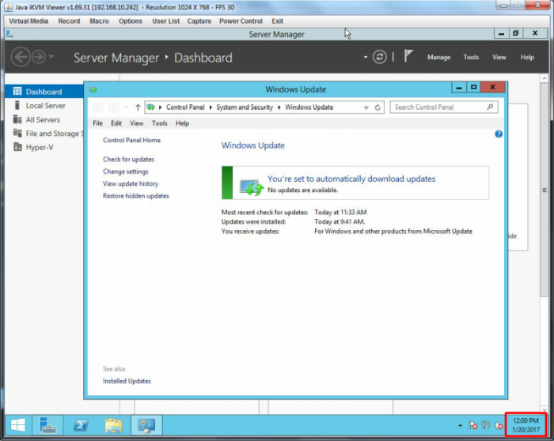
Task: Open recent locations dropdown in Windows Update
Action: click(x=126, y=107)
